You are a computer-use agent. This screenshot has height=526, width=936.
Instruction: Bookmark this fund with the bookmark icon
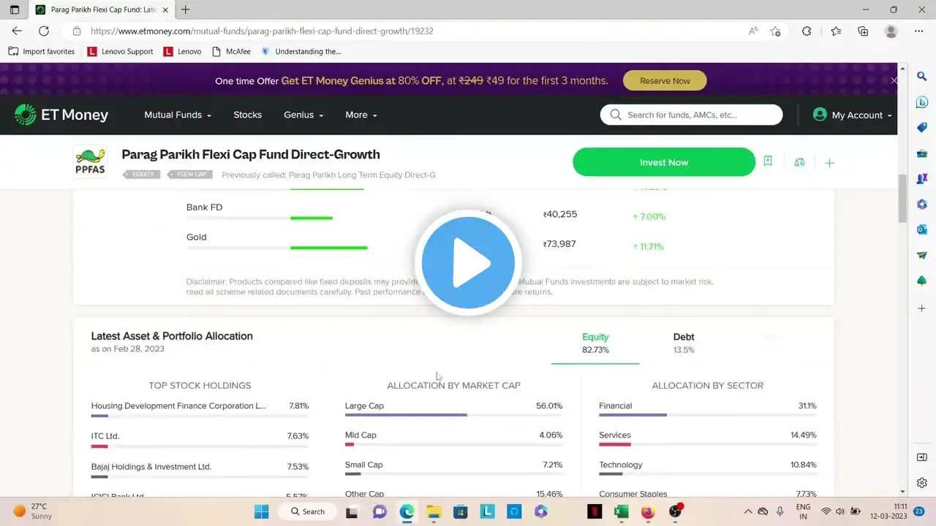[x=768, y=161]
